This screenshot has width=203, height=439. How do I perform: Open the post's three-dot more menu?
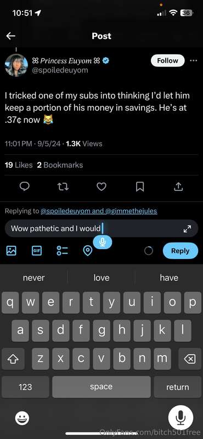[194, 60]
